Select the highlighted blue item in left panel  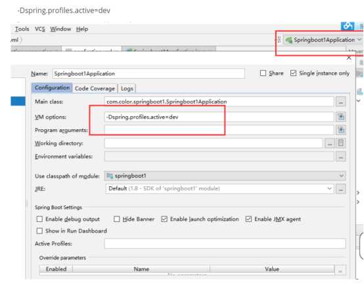pyautogui.click(x=18, y=101)
